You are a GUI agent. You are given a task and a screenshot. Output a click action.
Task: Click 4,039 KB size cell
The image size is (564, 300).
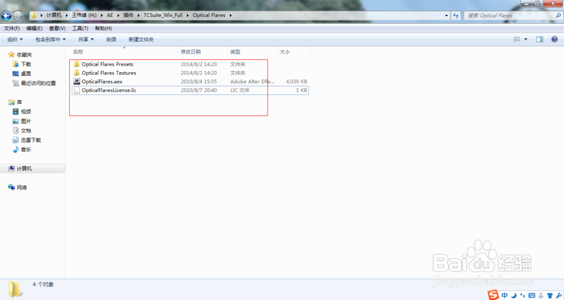297,82
